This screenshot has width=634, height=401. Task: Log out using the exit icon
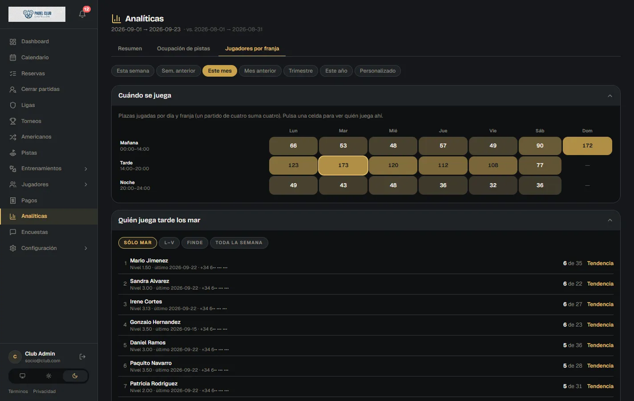click(x=82, y=357)
